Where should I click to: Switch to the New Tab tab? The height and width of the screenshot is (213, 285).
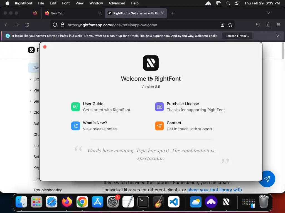tap(73, 13)
